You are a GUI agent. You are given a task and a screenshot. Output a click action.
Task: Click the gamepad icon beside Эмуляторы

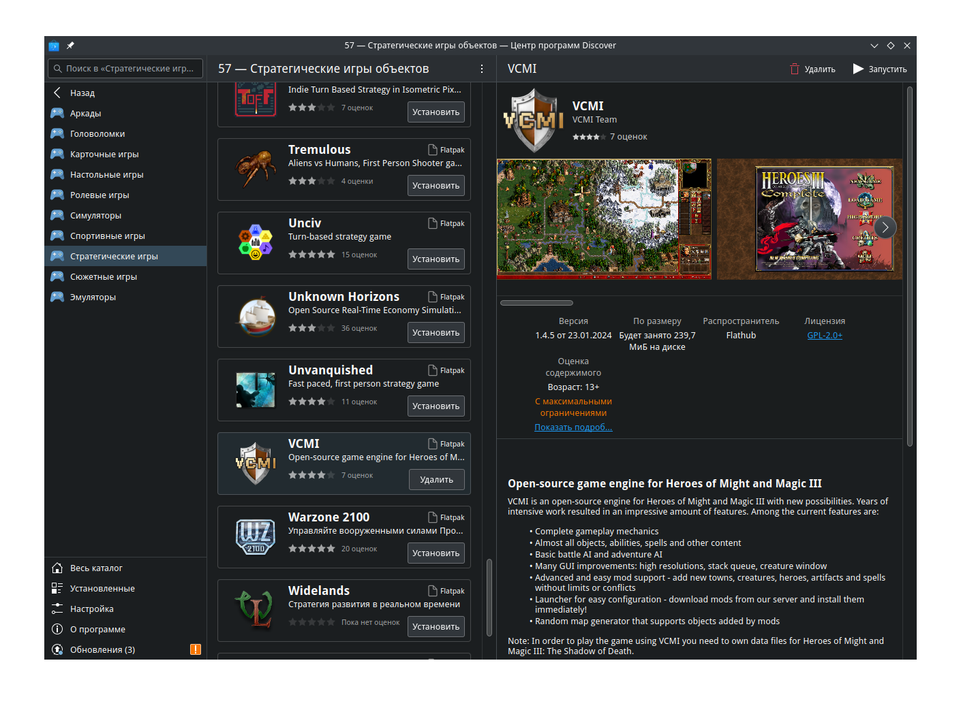tap(57, 297)
